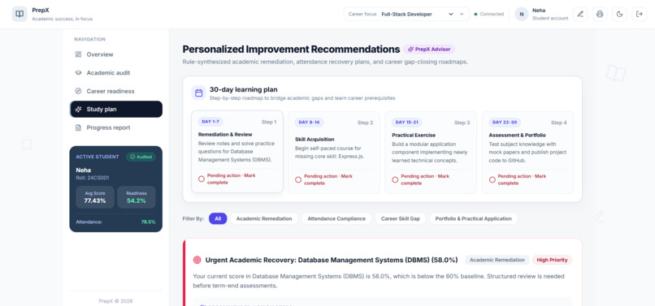
Task: Click the High Priority tag
Action: [552, 260]
